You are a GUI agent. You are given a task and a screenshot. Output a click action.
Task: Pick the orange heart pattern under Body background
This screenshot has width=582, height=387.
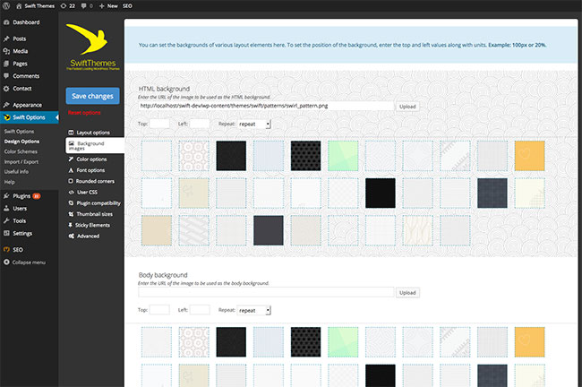(530, 342)
